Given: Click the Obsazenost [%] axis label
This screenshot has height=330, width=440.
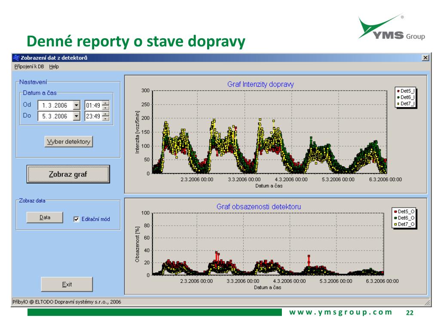Looking at the screenshot, I should pyautogui.click(x=137, y=244).
